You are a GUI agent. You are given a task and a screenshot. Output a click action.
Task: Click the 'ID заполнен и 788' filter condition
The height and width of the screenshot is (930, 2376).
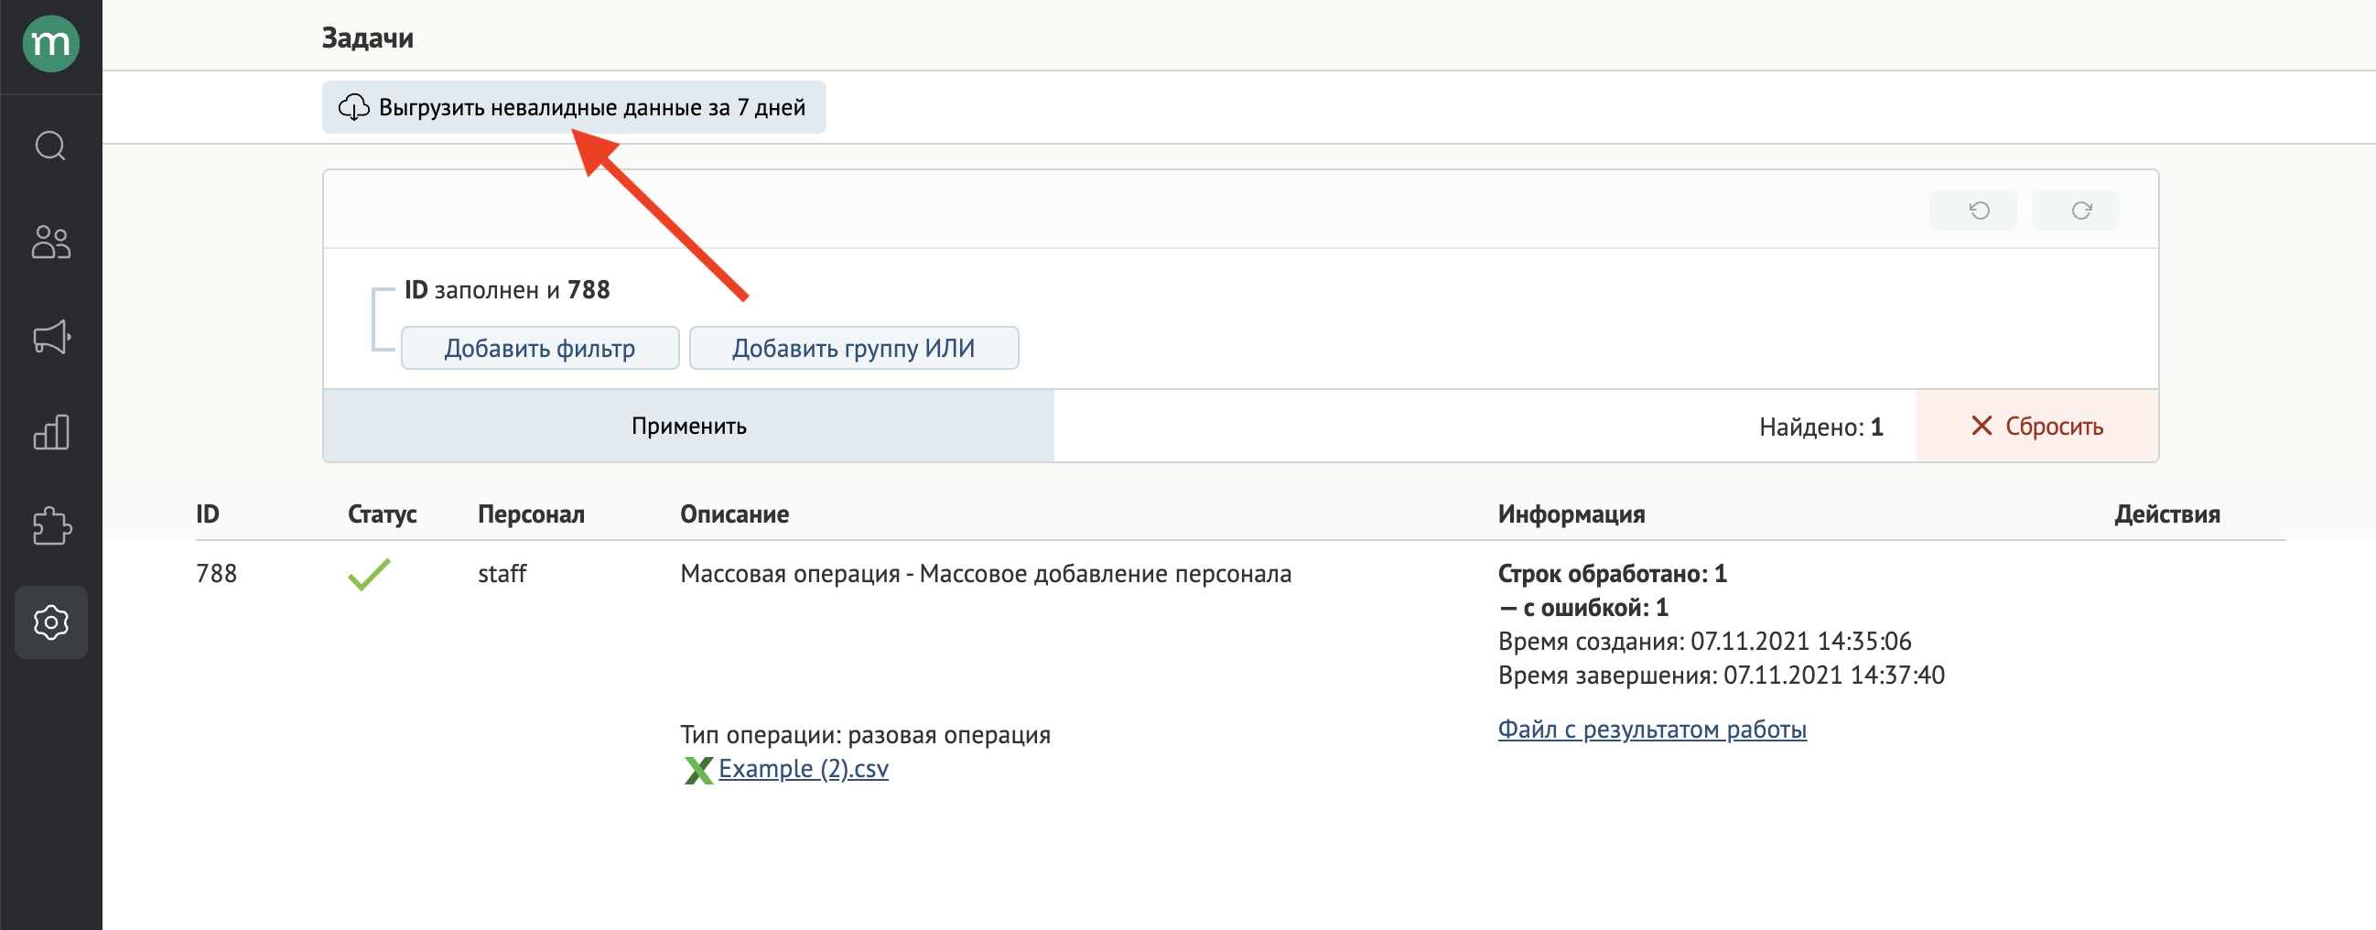[x=507, y=289]
